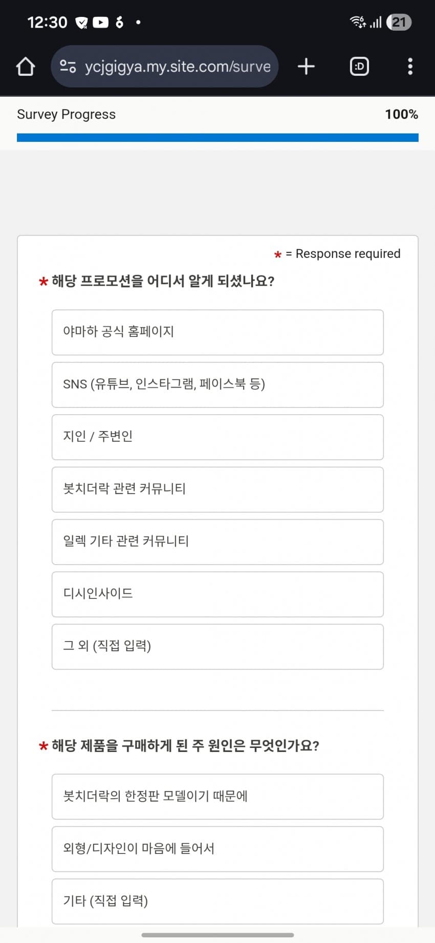
Task: Select 그 외 (직접 입력) option
Action: [x=217, y=647]
